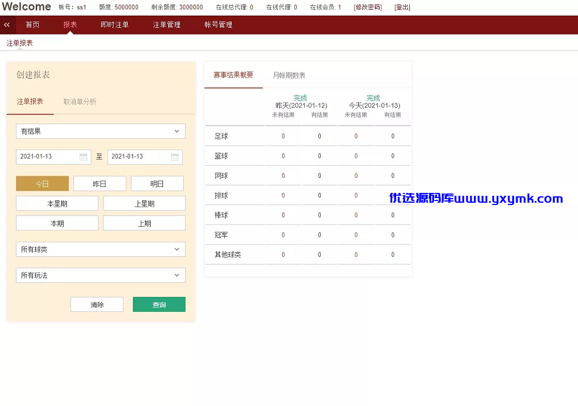Click the 帐号: ss1 text

pos(72,7)
